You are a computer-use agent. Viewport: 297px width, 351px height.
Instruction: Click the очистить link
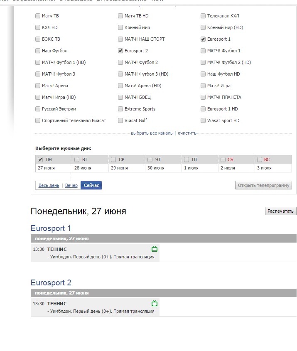pos(187,133)
